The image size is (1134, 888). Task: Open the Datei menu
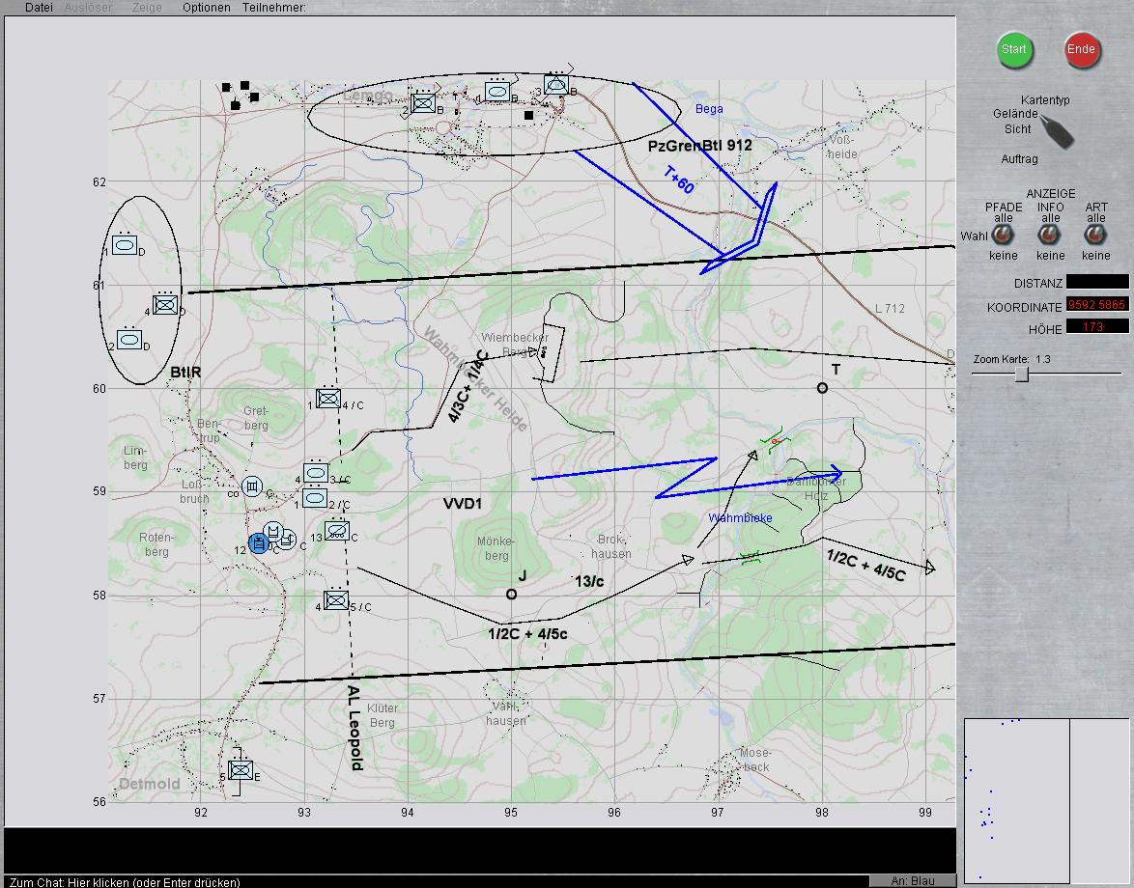tap(40, 8)
